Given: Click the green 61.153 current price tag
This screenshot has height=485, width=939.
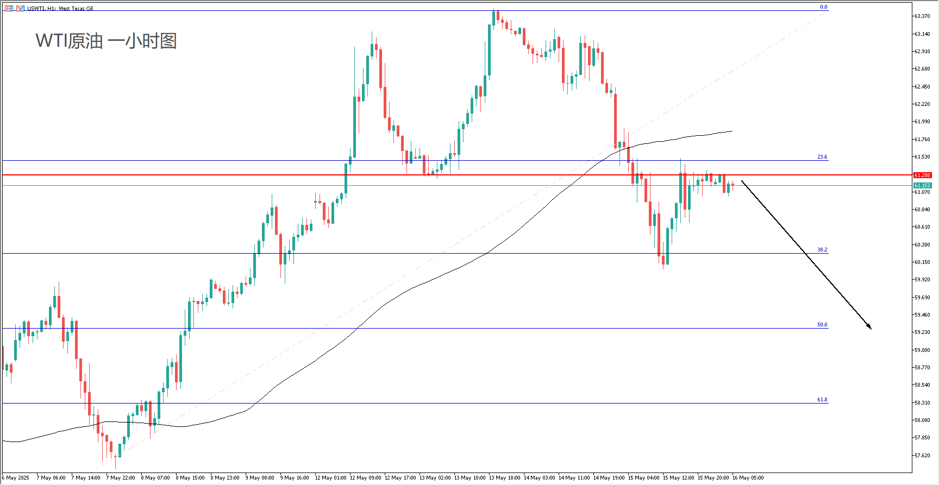Looking at the screenshot, I should tap(922, 185).
